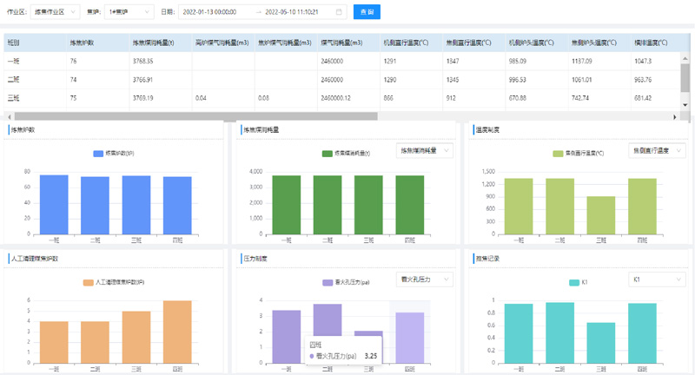Click 二班 green bar in 炼焦煤消耗量 chart
Viewport: 695px width, 375px height.
tap(328, 205)
